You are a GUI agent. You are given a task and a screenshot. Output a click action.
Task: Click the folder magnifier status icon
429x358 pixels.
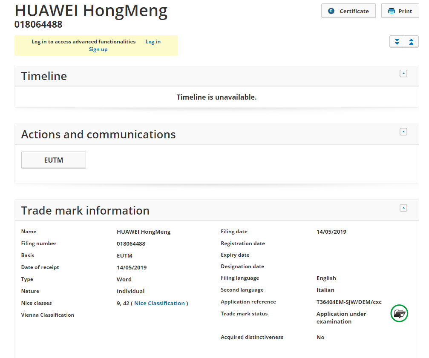(399, 313)
